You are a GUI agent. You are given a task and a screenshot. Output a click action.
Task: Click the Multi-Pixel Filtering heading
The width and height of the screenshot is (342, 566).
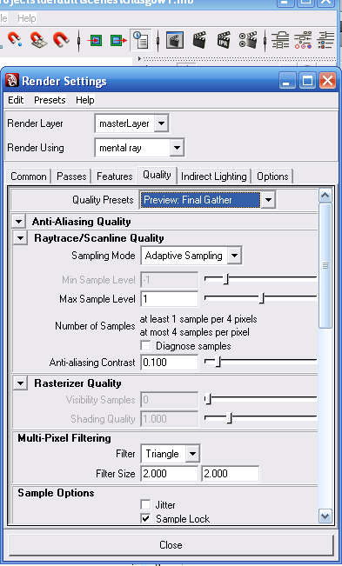(x=64, y=438)
